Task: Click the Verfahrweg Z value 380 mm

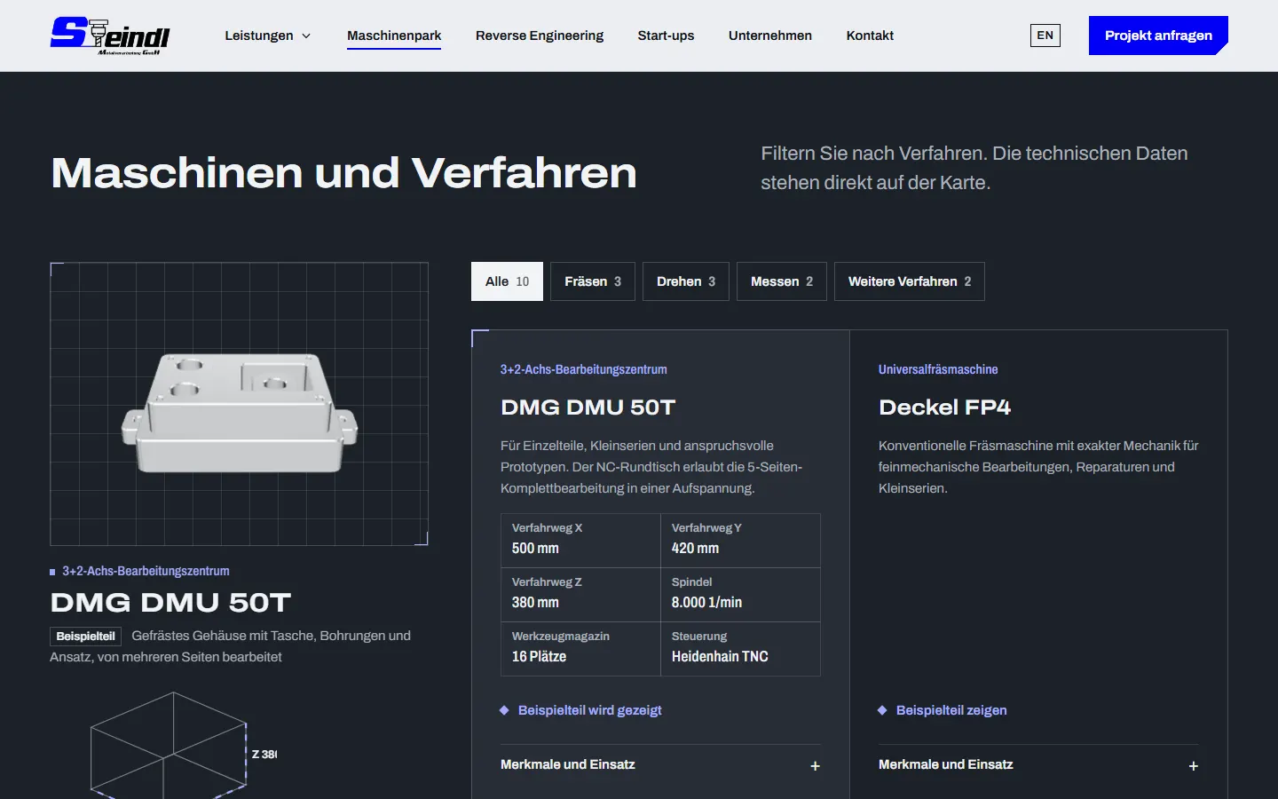Action: point(535,603)
